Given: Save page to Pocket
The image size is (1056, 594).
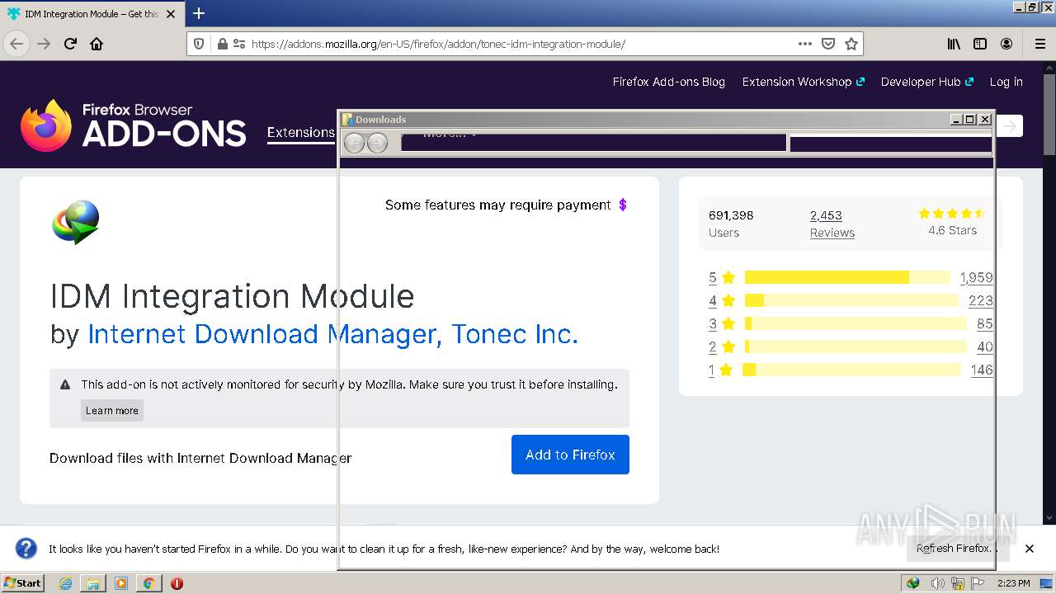Looking at the screenshot, I should pyautogui.click(x=828, y=44).
